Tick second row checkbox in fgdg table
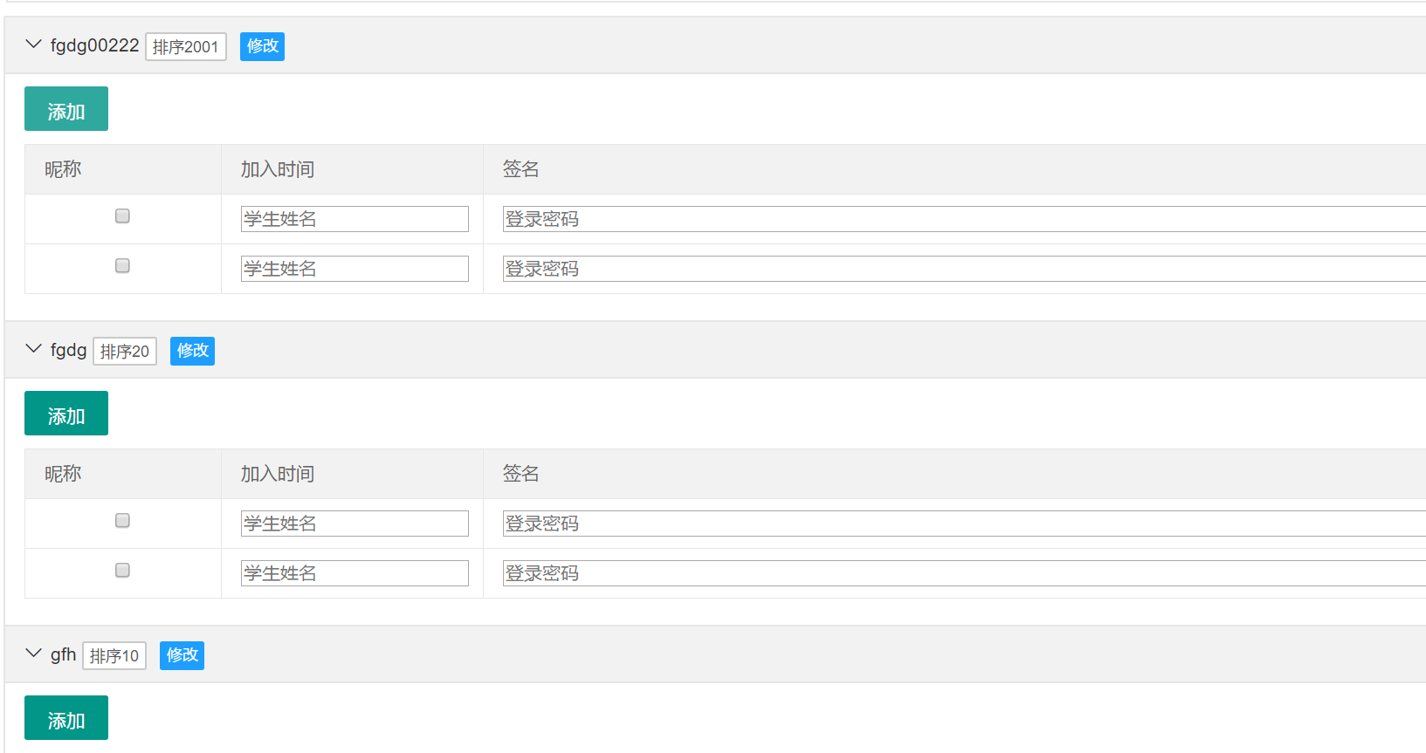1426x753 pixels. coord(122,570)
